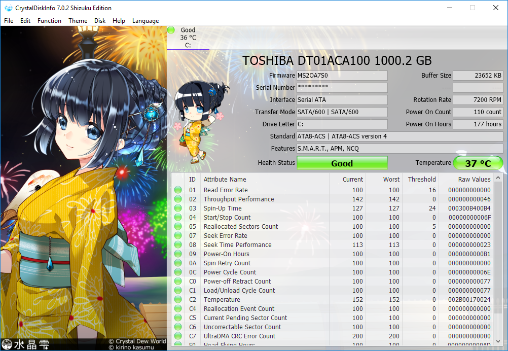Click the Power On Hours value 177 hours
This screenshot has width=508, height=351.
[x=478, y=124]
